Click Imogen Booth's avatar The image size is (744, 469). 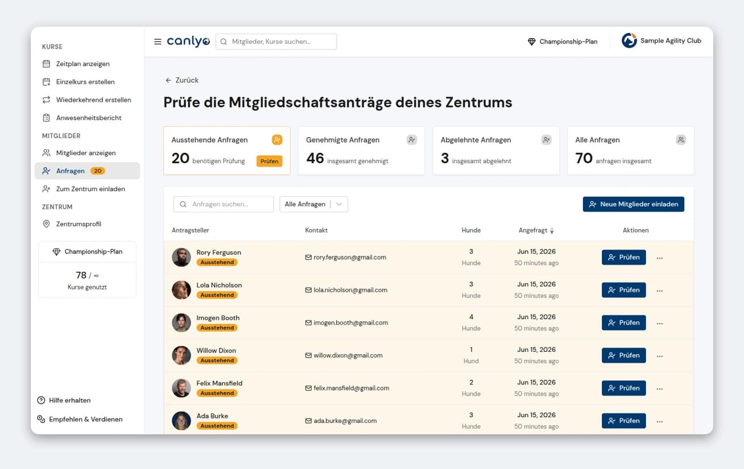[181, 322]
